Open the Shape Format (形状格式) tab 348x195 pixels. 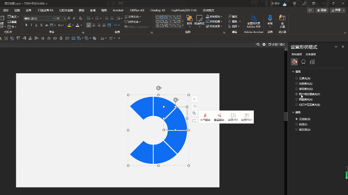coord(208,11)
